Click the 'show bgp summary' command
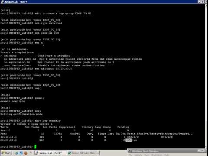 tap(48, 120)
